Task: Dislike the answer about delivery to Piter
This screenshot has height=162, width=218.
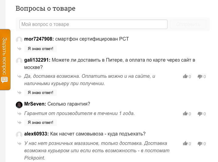Action: (x=200, y=77)
